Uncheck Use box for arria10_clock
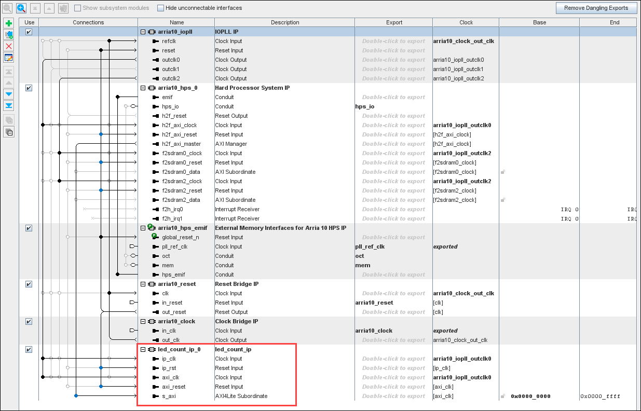Screen dimensions: 641x411 (x=29, y=321)
